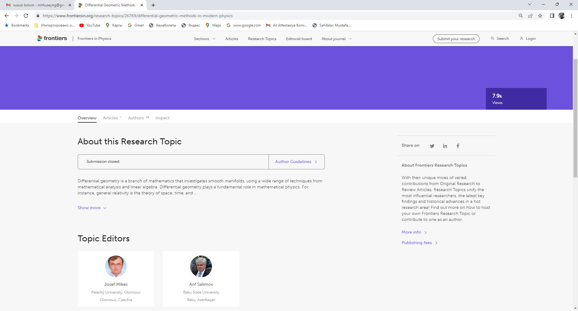Expand the About journal dropdown
This screenshot has width=578, height=311.
click(336, 39)
